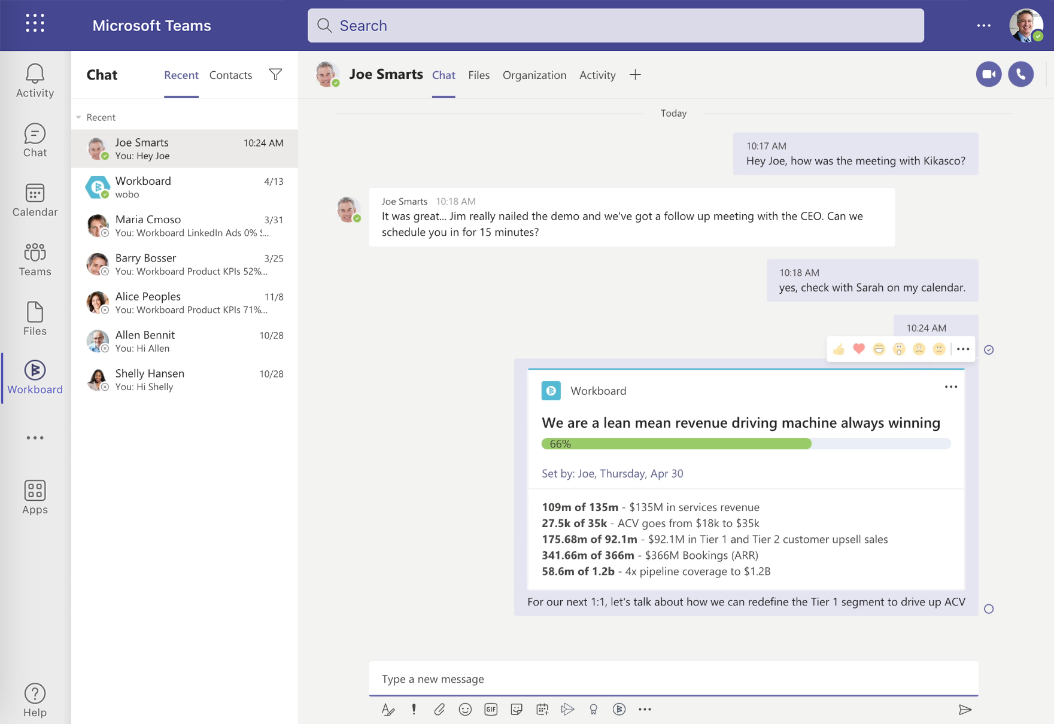Image resolution: width=1054 pixels, height=724 pixels.
Task: Open the emoji picker in compose bar
Action: [x=465, y=710]
